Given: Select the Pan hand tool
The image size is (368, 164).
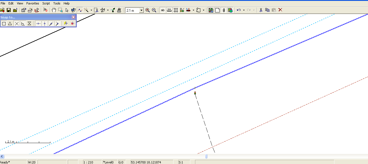Looking at the screenshot, I should coord(54,10).
